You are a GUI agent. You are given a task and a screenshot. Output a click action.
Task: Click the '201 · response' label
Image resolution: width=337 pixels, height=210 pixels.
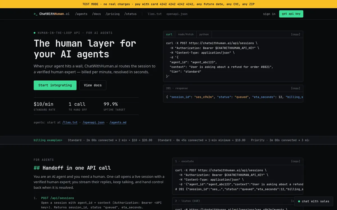177,88
